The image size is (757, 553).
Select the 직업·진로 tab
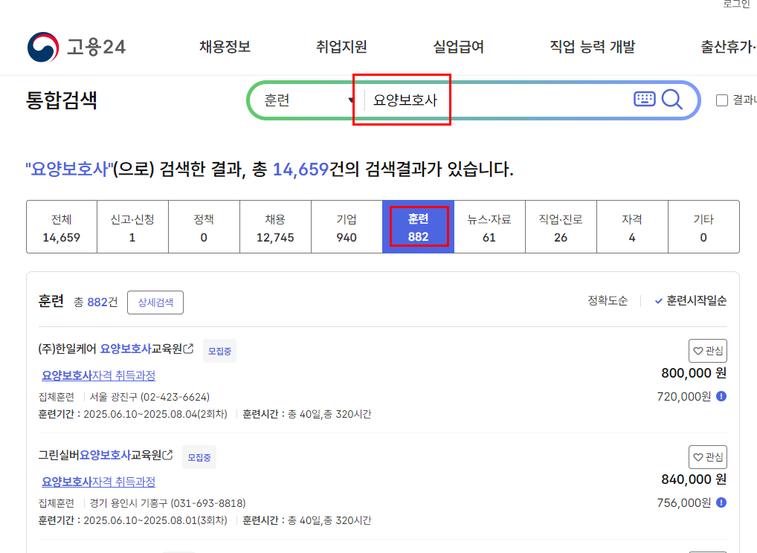pos(561,227)
